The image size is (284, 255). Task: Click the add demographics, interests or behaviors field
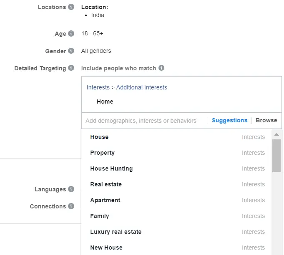click(x=141, y=121)
